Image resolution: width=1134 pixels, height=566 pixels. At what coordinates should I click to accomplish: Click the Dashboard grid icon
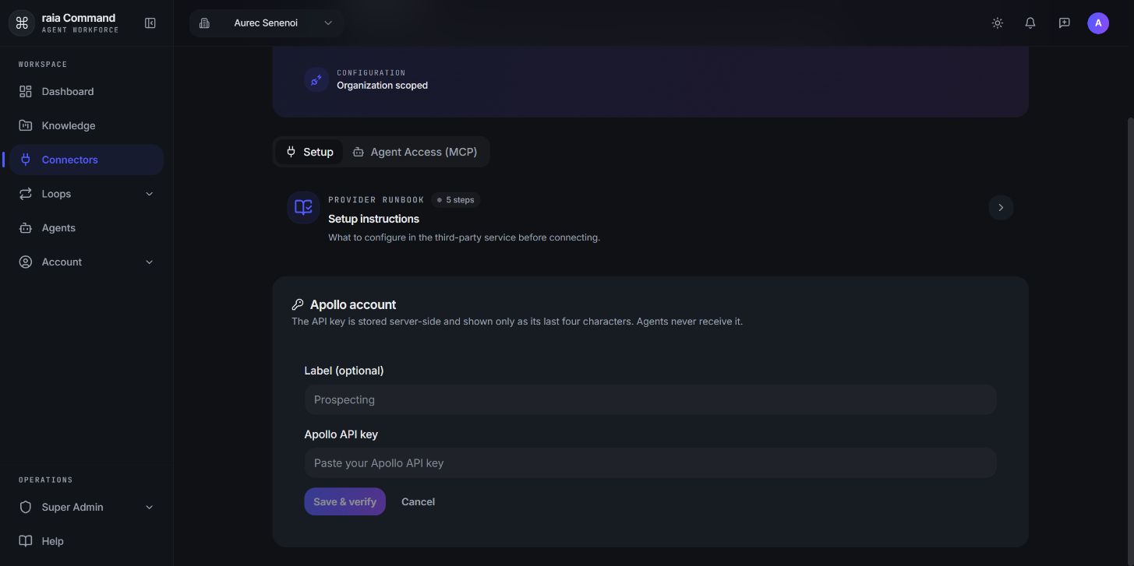(x=26, y=92)
